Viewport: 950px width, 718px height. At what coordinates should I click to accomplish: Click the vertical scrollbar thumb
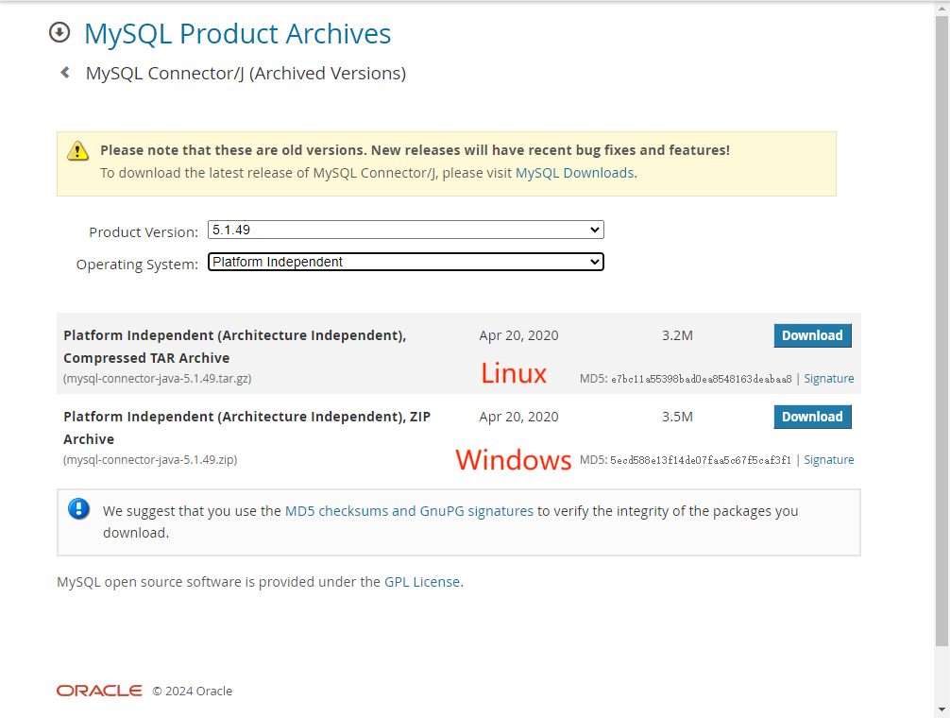coord(942,331)
